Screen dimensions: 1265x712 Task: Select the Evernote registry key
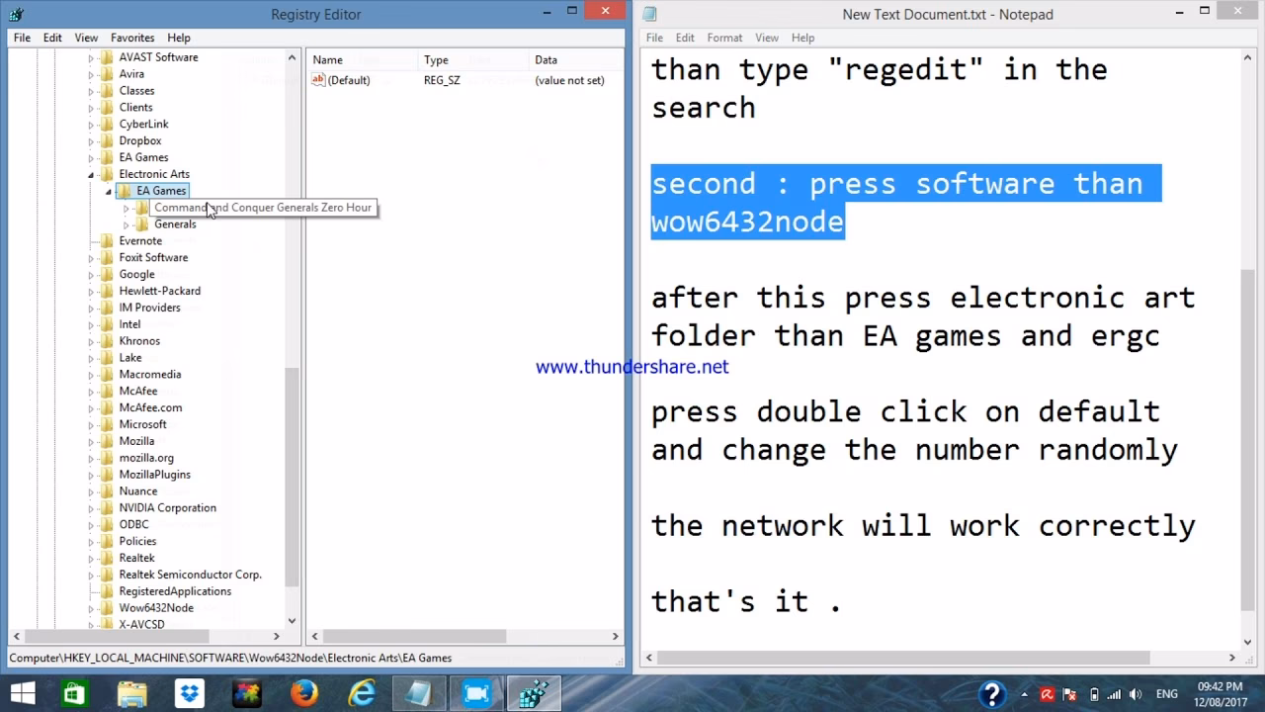(140, 241)
